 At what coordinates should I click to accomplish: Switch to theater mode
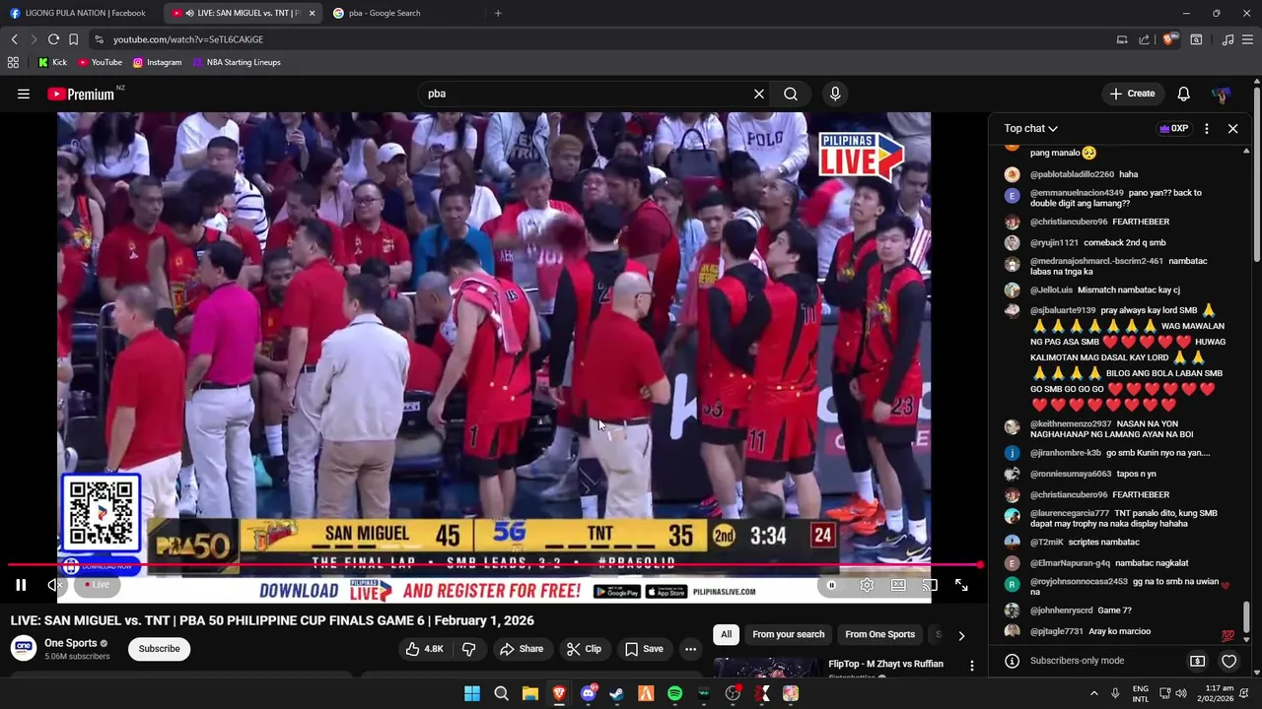(898, 585)
